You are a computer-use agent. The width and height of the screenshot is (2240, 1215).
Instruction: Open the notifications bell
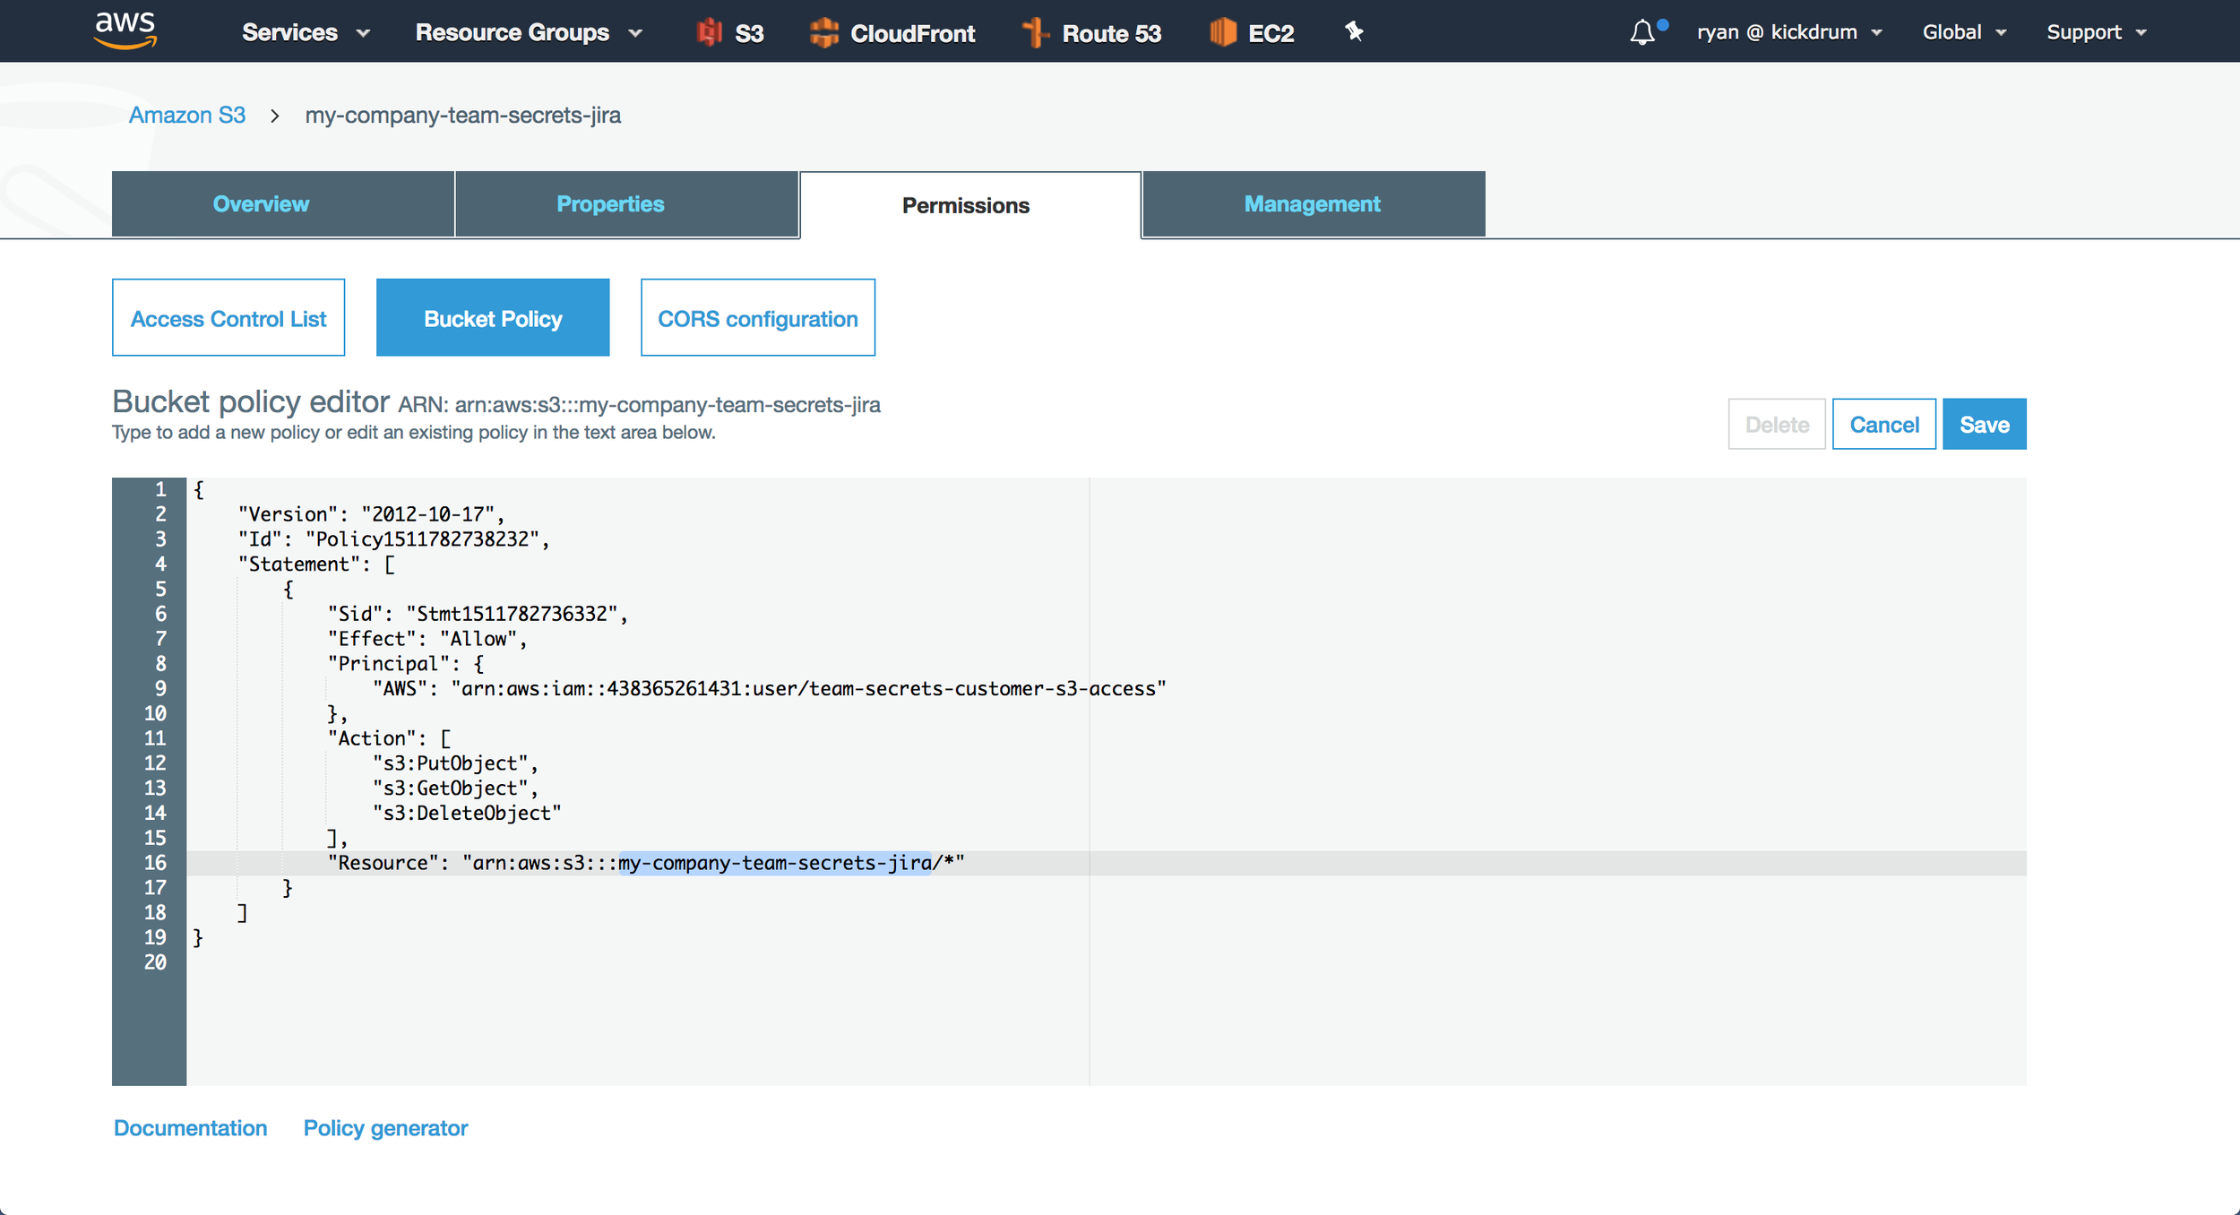pos(1642,32)
